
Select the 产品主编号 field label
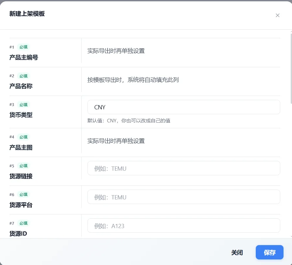tap(24, 57)
